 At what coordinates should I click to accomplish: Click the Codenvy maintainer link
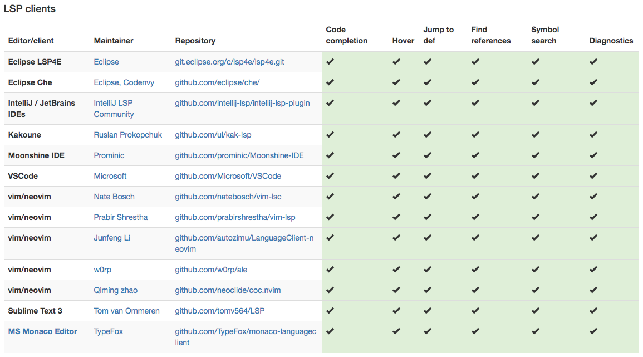(x=139, y=82)
